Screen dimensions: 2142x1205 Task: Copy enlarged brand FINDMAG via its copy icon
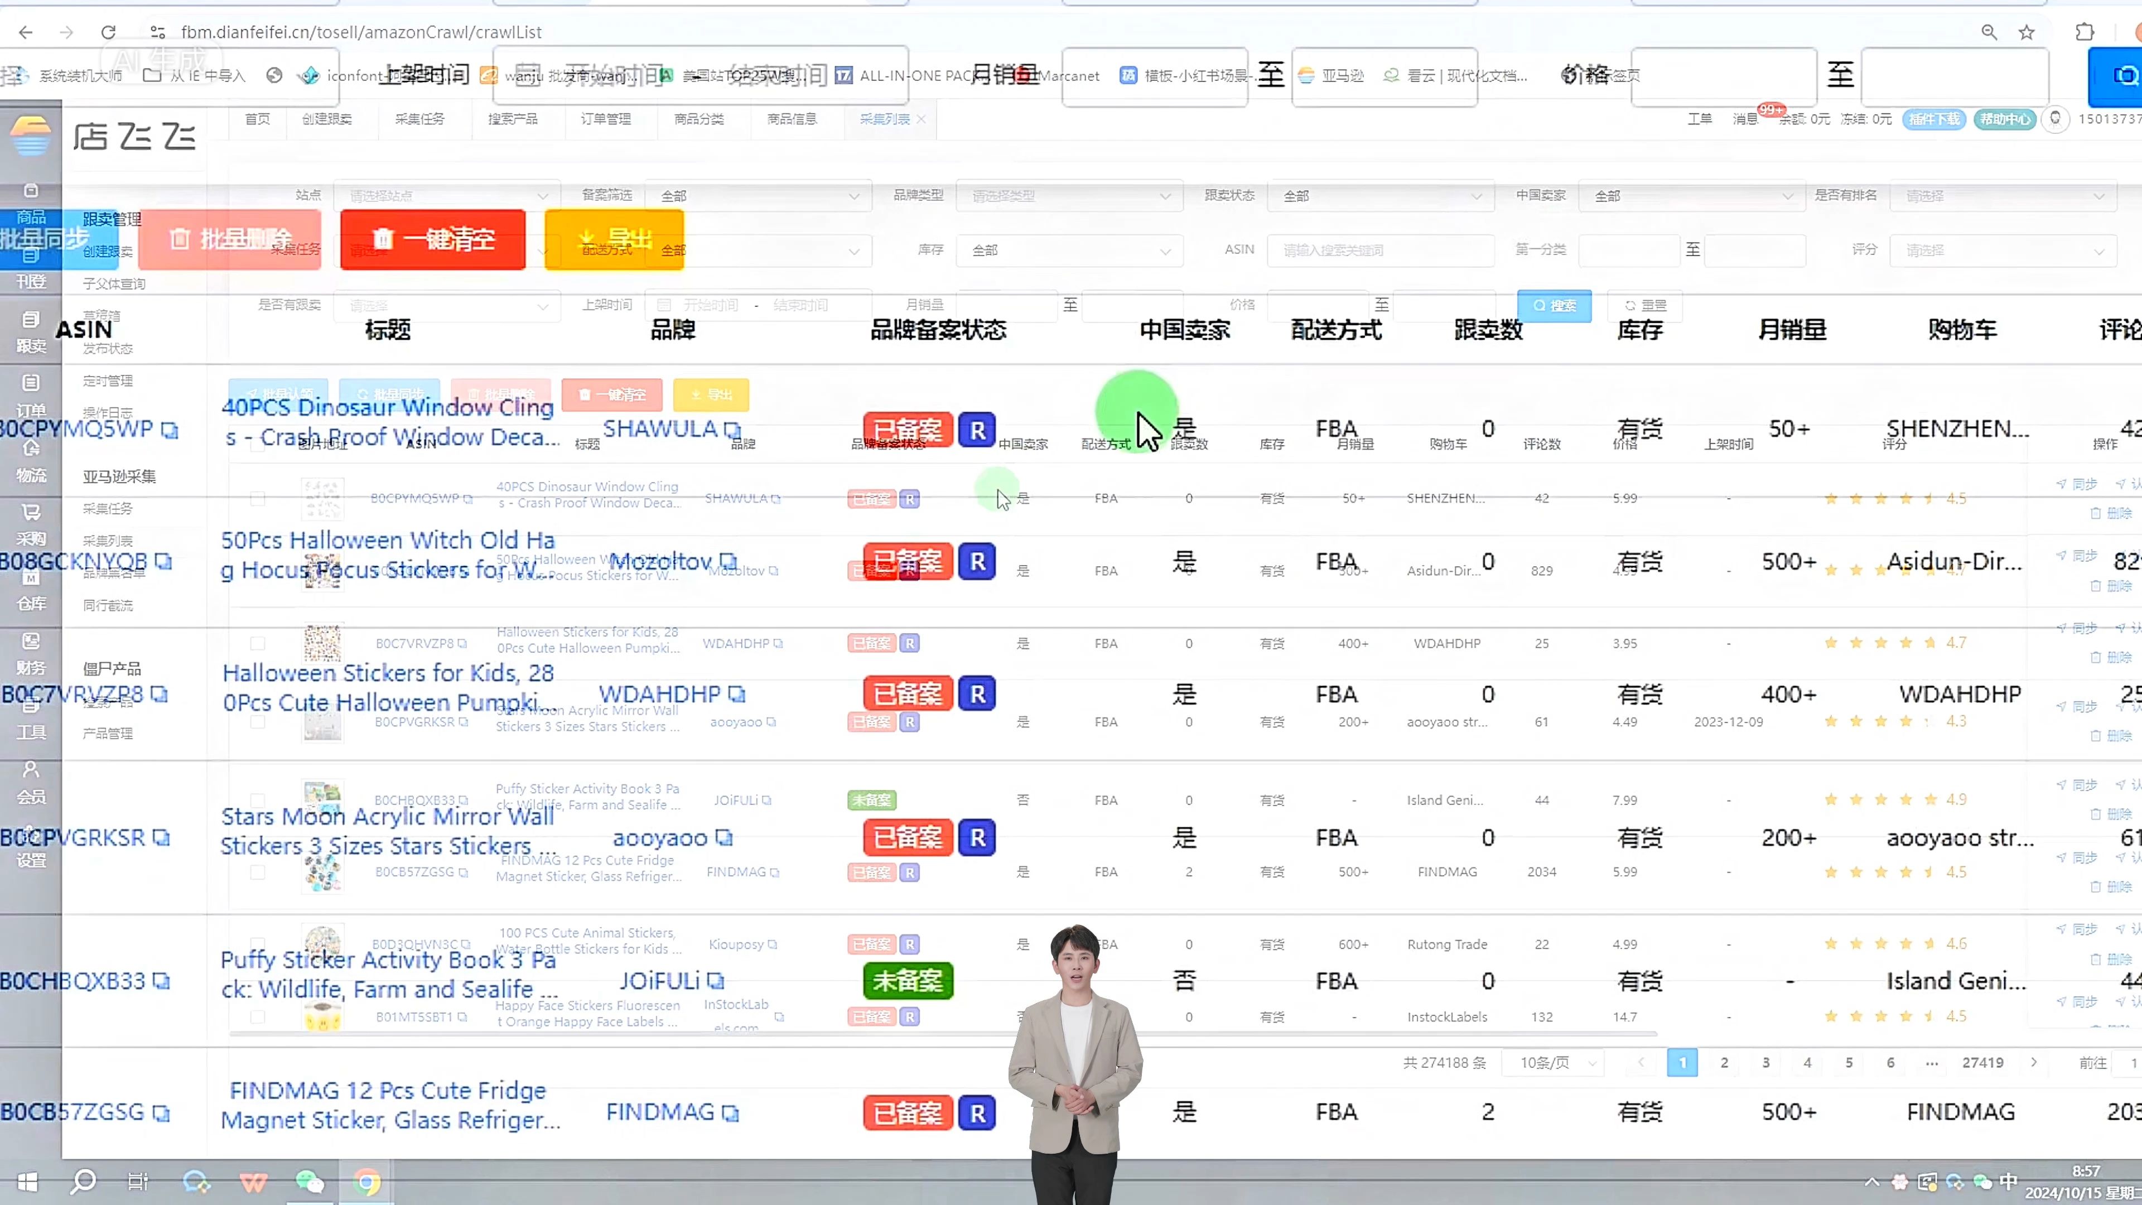coord(730,1113)
